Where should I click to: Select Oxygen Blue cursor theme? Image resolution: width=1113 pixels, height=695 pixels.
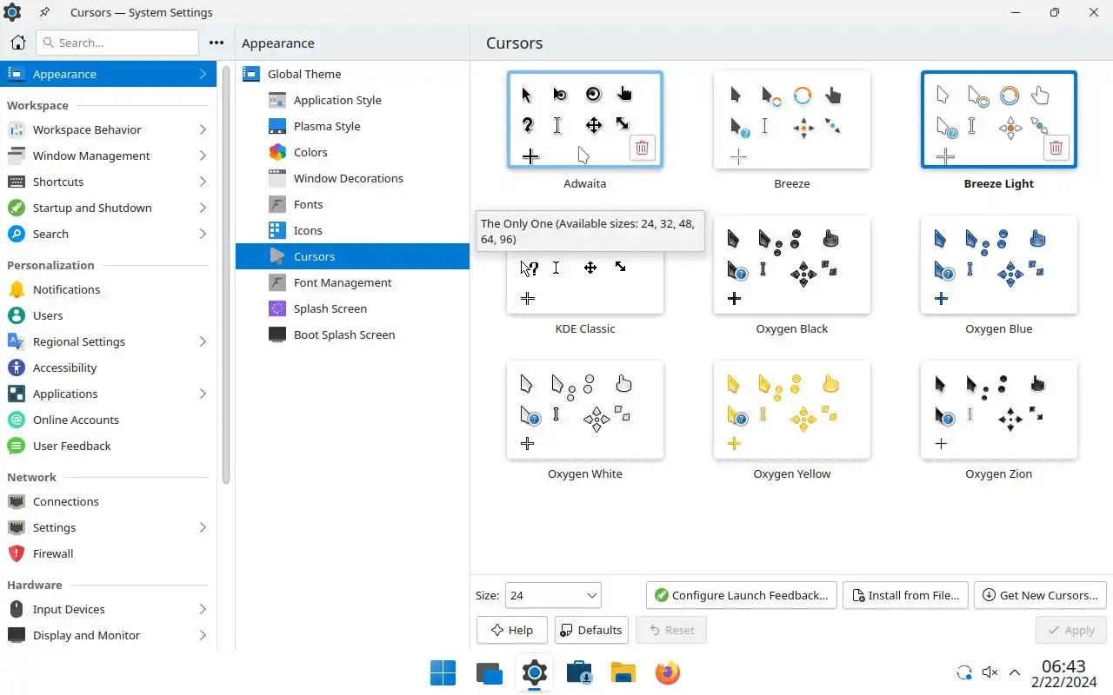(x=999, y=265)
